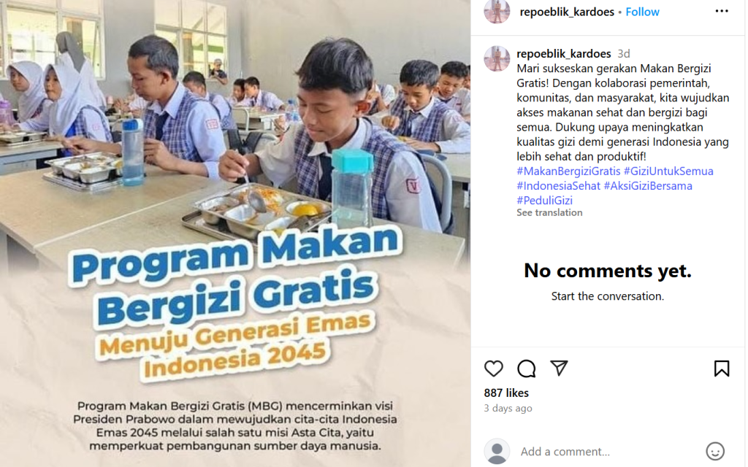The width and height of the screenshot is (748, 467).
Task: Click the header profile picture avatar
Action: pyautogui.click(x=497, y=10)
